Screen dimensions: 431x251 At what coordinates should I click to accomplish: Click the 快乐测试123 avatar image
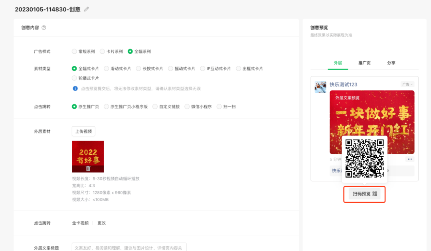320,87
